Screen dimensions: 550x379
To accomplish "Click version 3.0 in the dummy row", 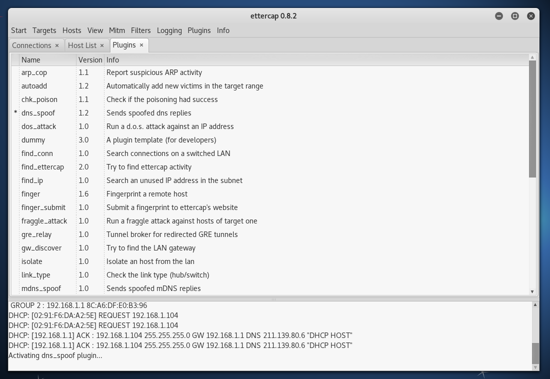I will (x=83, y=140).
